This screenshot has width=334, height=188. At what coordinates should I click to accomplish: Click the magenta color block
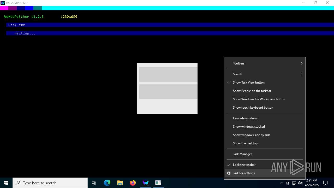pyautogui.click(x=4, y=8)
